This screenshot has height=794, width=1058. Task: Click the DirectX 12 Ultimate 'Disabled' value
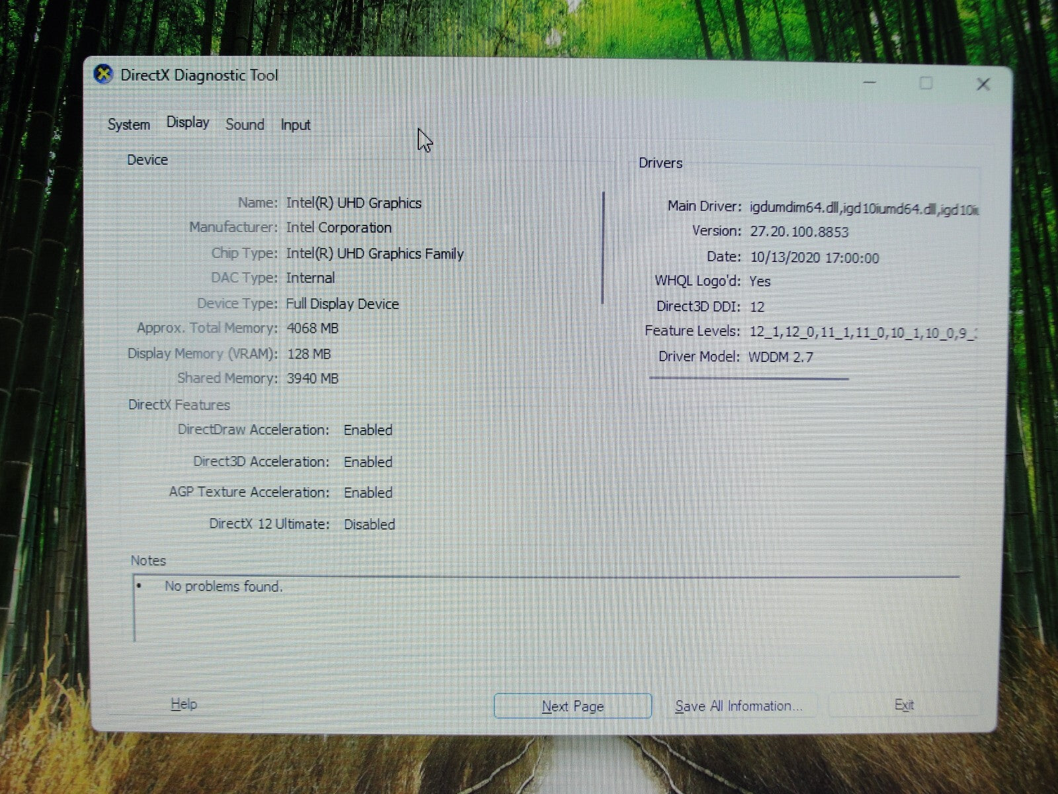tap(369, 525)
